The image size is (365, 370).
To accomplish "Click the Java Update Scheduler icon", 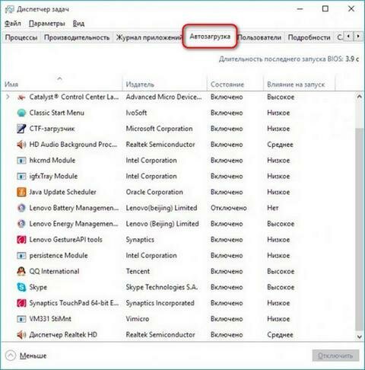I will 21,192.
